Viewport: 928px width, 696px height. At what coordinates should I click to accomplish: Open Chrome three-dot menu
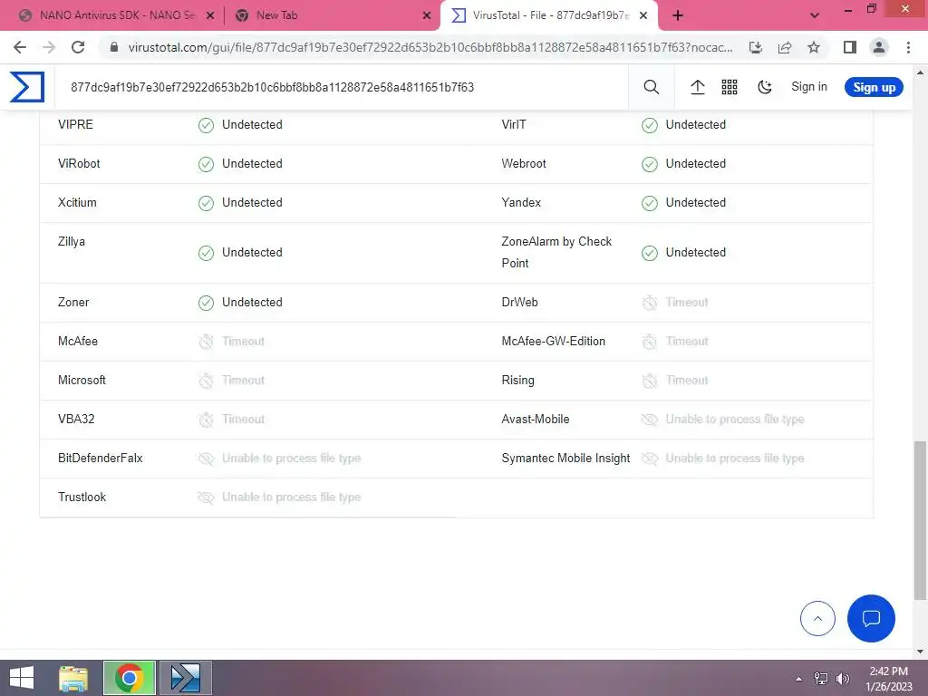908,47
